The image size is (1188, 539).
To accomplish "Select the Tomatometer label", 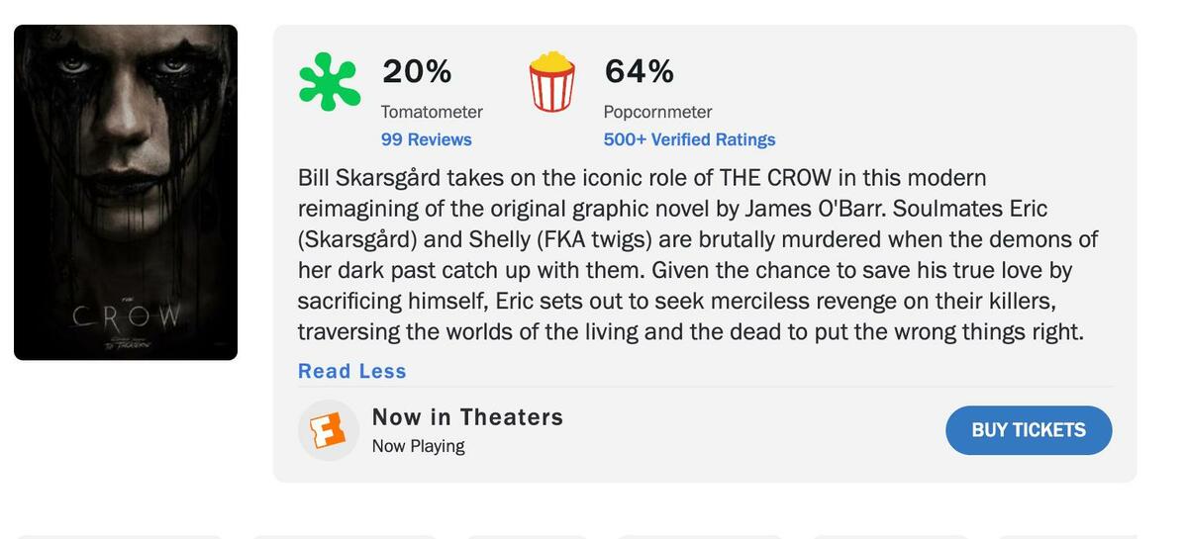I will click(432, 112).
